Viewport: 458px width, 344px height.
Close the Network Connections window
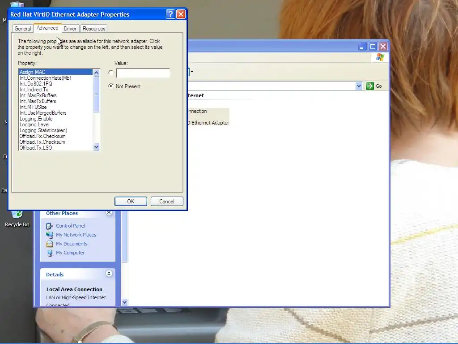point(383,46)
